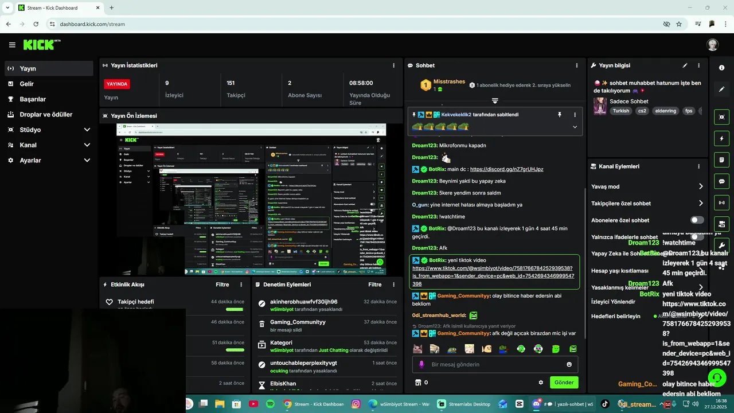This screenshot has width=734, height=413.
Task: Insert the yellow fish emote
Action: pos(487,349)
